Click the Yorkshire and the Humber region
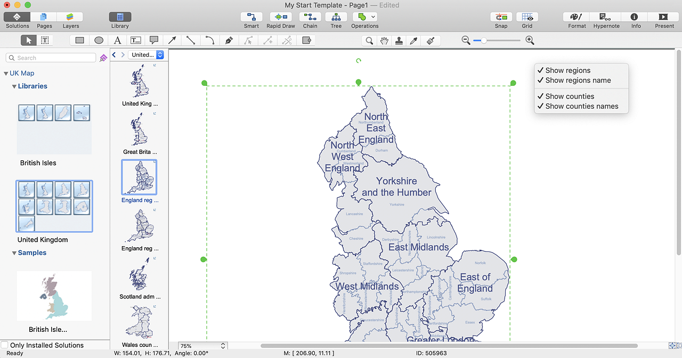The height and width of the screenshot is (358, 682). [x=396, y=186]
